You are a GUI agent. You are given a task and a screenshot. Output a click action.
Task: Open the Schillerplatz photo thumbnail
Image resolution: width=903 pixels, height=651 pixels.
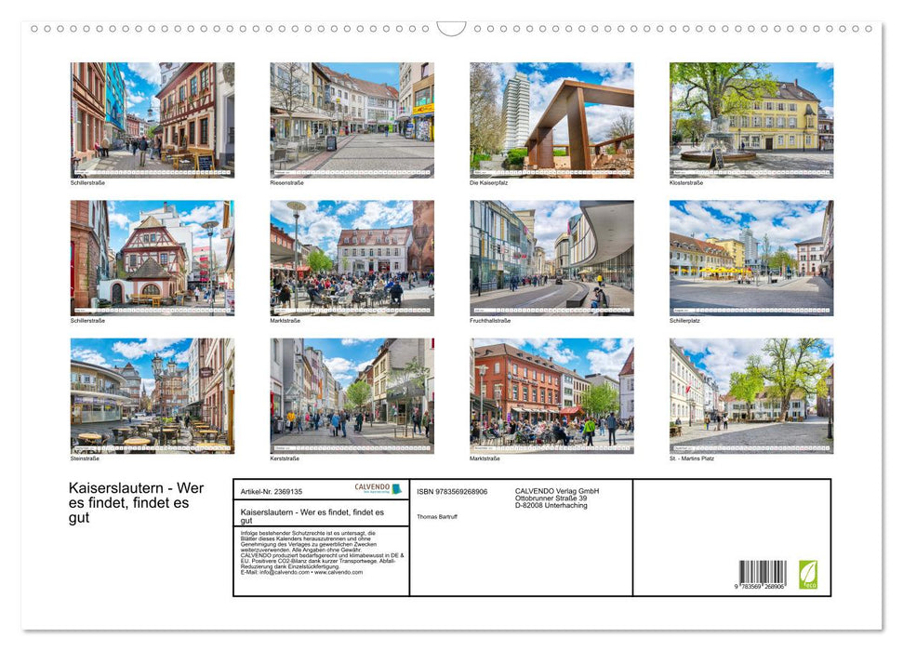click(x=751, y=258)
